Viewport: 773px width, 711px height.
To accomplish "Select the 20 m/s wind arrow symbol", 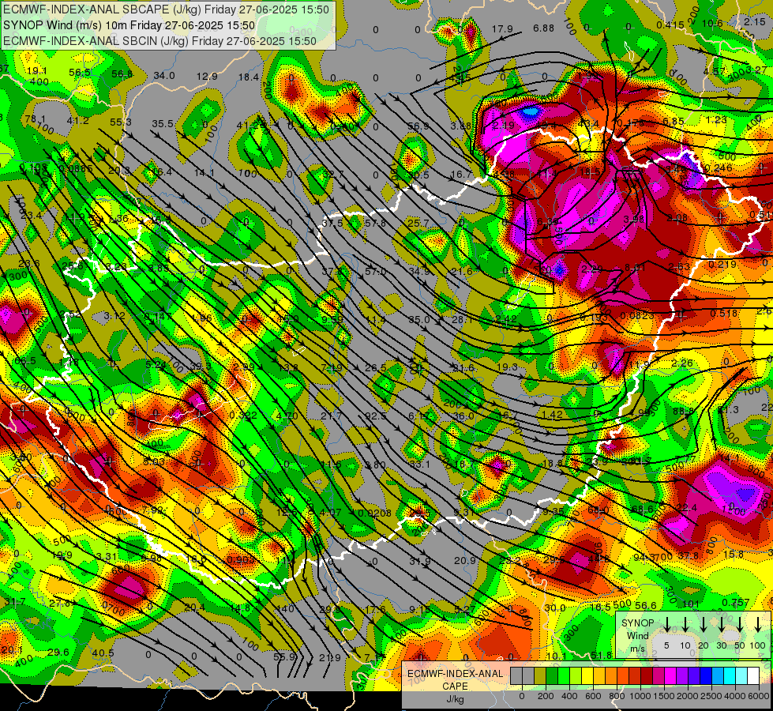I will (x=704, y=624).
